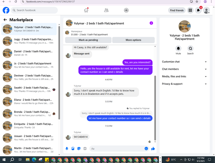215x163 pixels.
Task: Open the large listing thumbnail in right panel
Action: coord(184,26)
